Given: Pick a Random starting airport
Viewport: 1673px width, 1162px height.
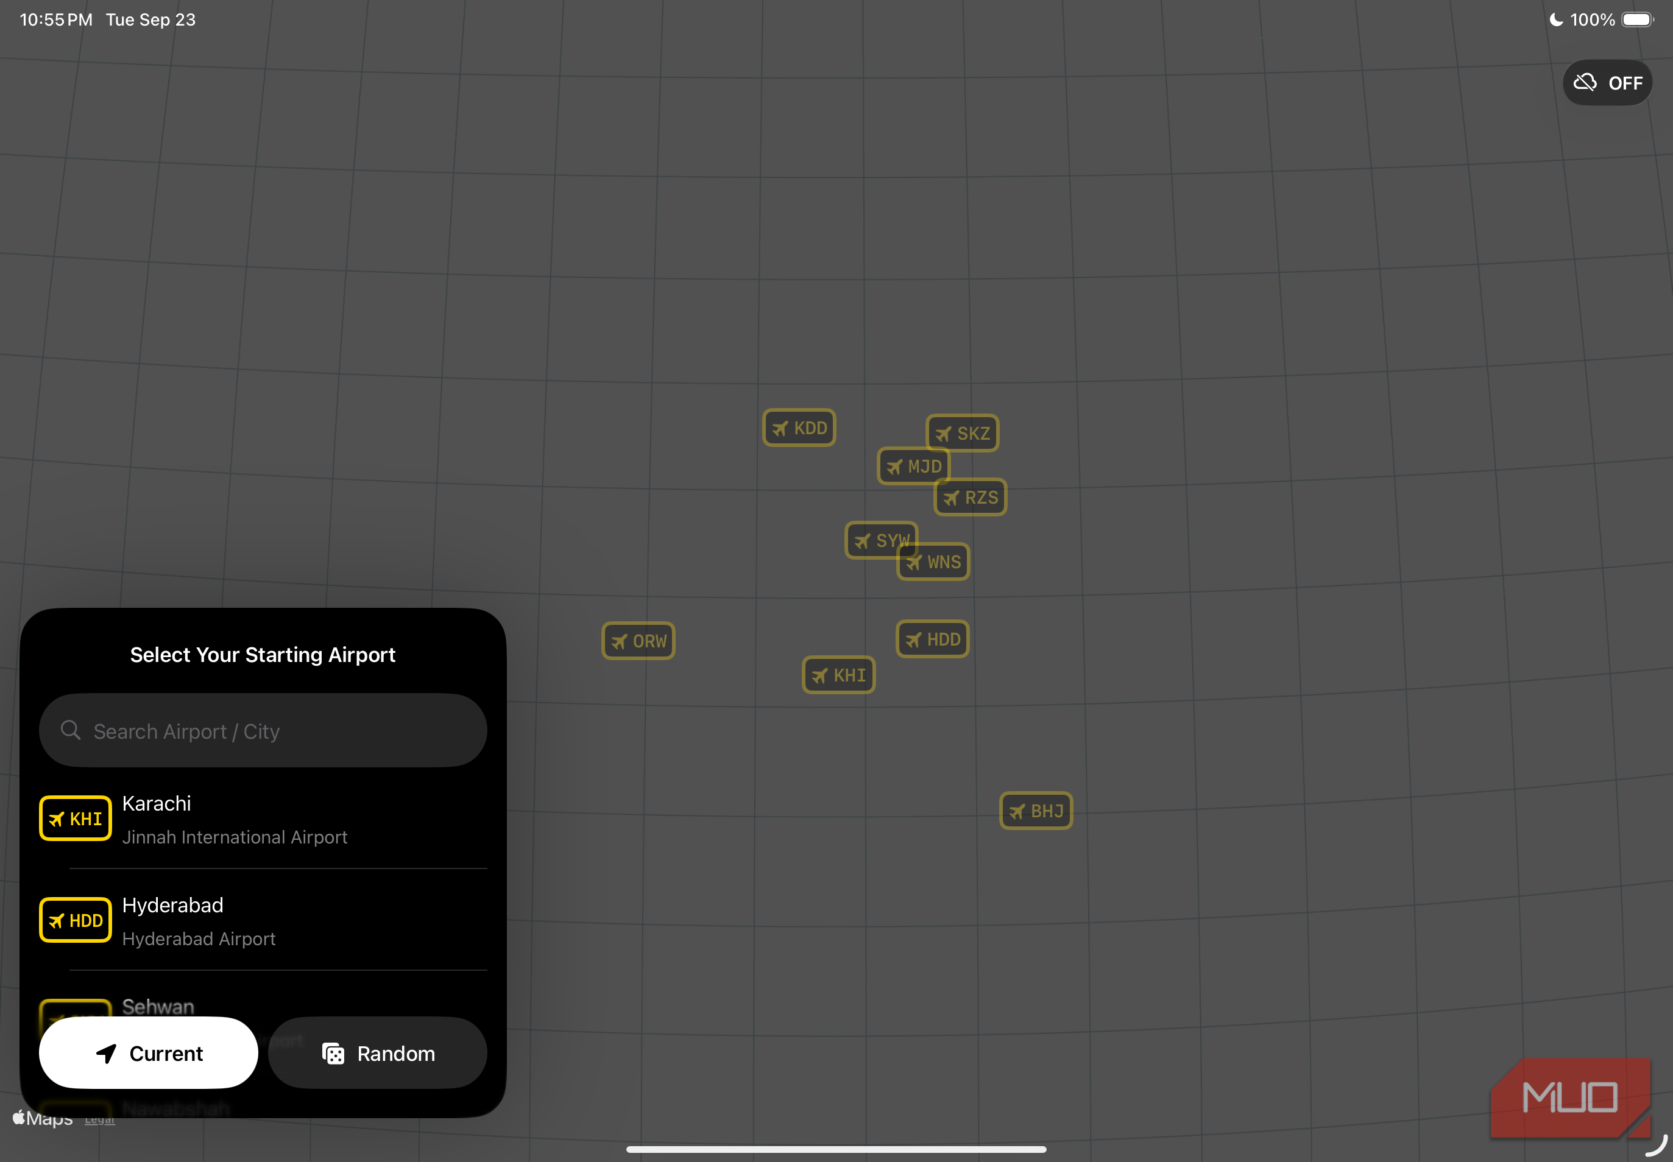Looking at the screenshot, I should (x=377, y=1053).
